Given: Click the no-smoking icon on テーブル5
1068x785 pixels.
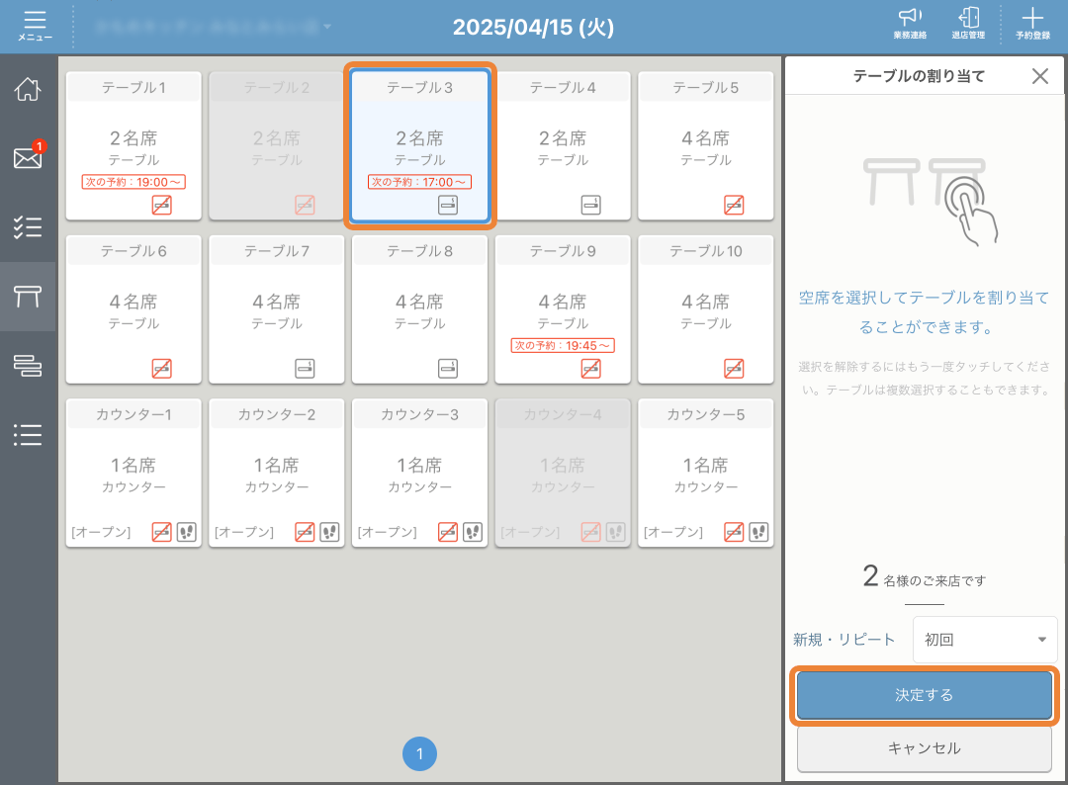Looking at the screenshot, I should pos(734,205).
